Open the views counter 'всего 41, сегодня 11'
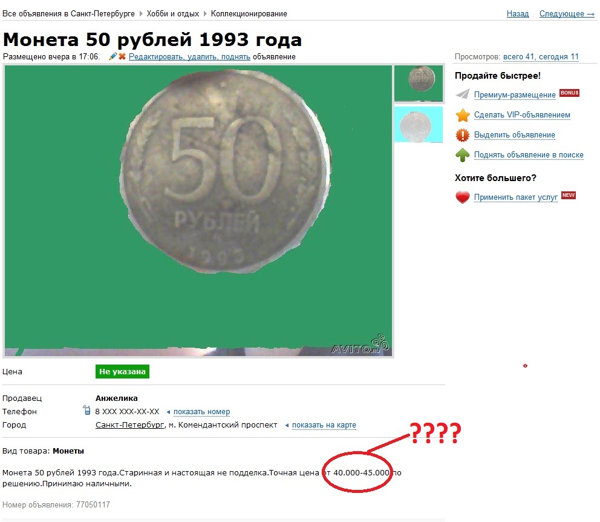 click(x=541, y=57)
